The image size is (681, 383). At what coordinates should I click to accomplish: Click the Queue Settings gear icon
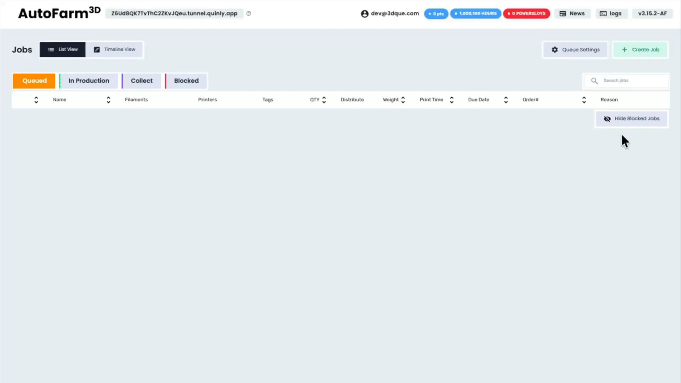[555, 50]
